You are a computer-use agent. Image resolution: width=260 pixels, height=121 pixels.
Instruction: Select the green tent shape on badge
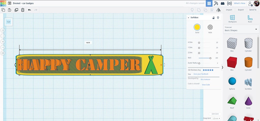pos(151,65)
